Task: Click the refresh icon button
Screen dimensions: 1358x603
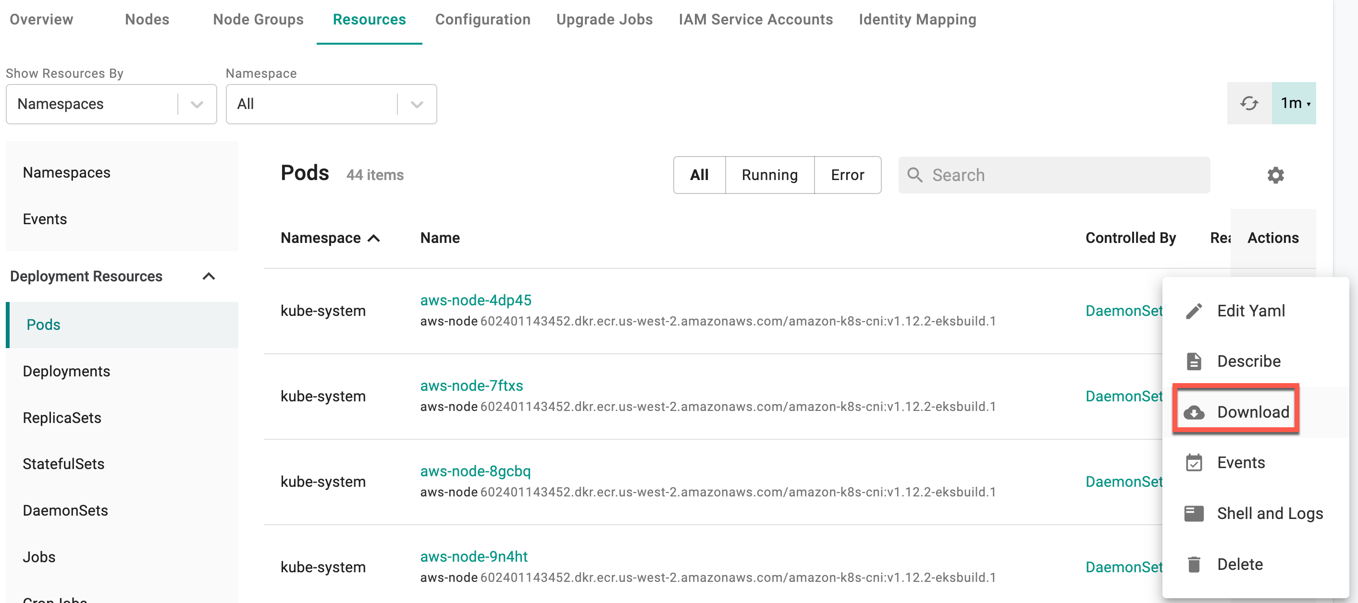Action: click(x=1249, y=103)
